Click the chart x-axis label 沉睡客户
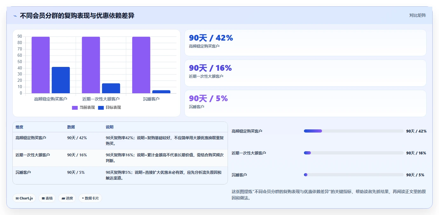439x215 pixels. tap(151, 99)
